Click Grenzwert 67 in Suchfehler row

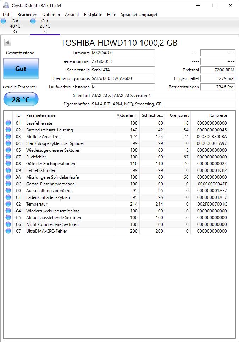coord(186,157)
